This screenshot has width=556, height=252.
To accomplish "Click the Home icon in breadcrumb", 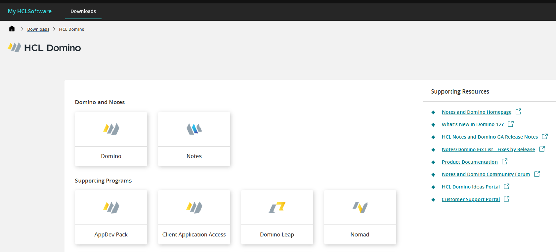I will [x=12, y=29].
